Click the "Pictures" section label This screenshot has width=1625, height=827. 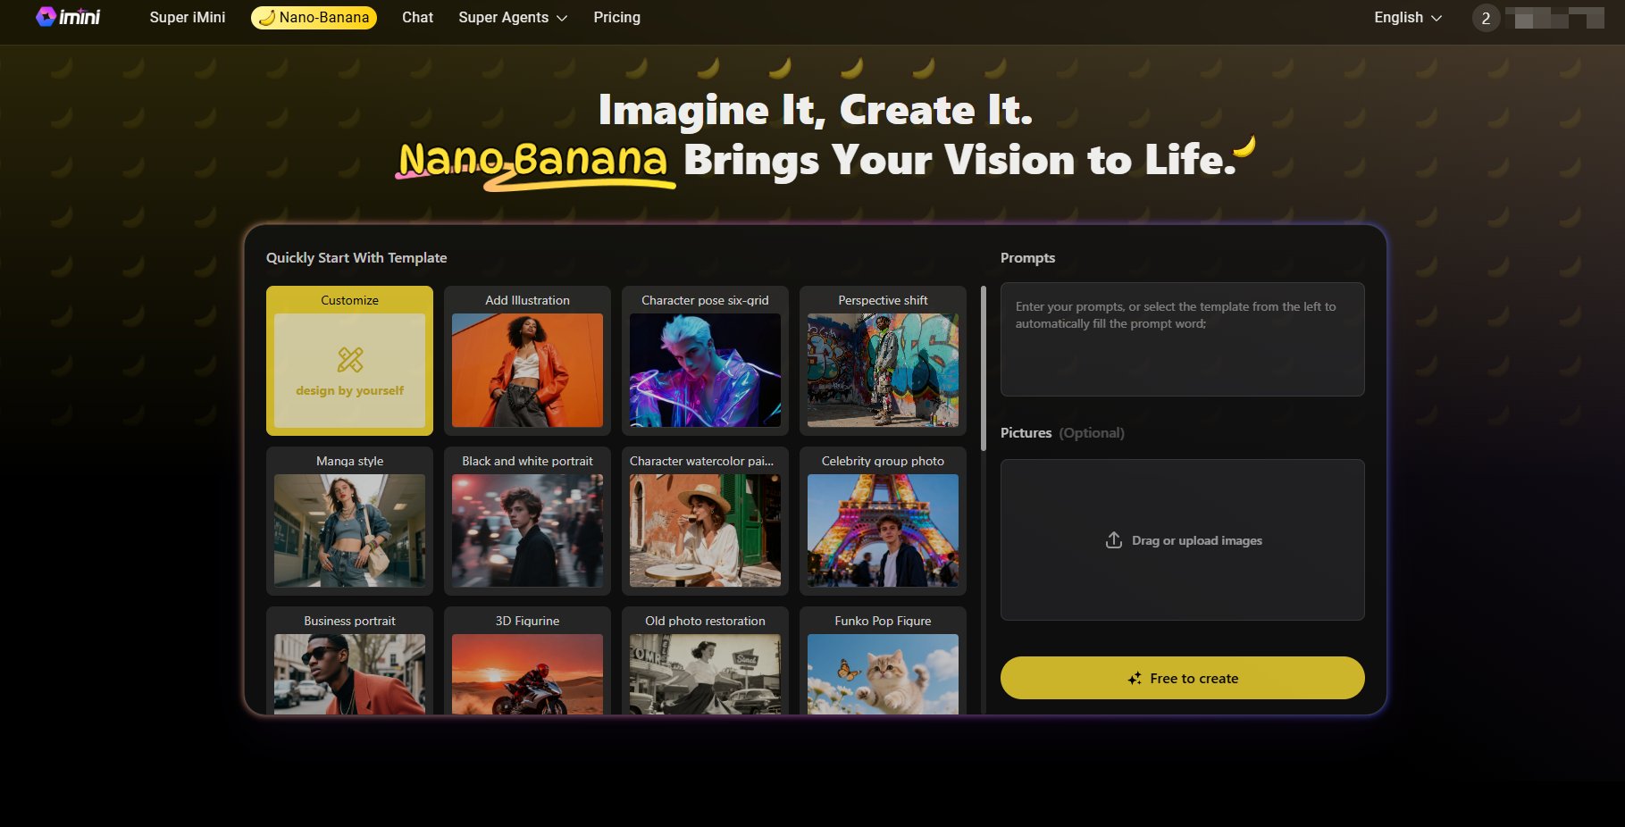(x=1026, y=432)
